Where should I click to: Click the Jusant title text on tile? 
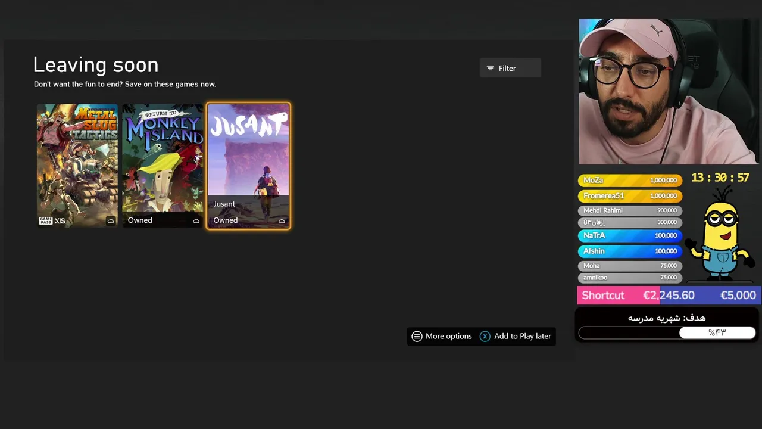tap(224, 204)
